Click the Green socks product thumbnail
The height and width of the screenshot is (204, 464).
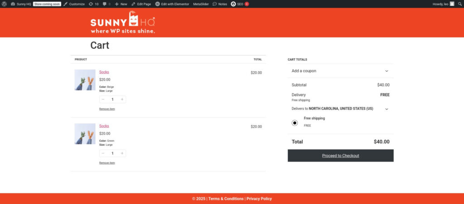pyautogui.click(x=85, y=134)
